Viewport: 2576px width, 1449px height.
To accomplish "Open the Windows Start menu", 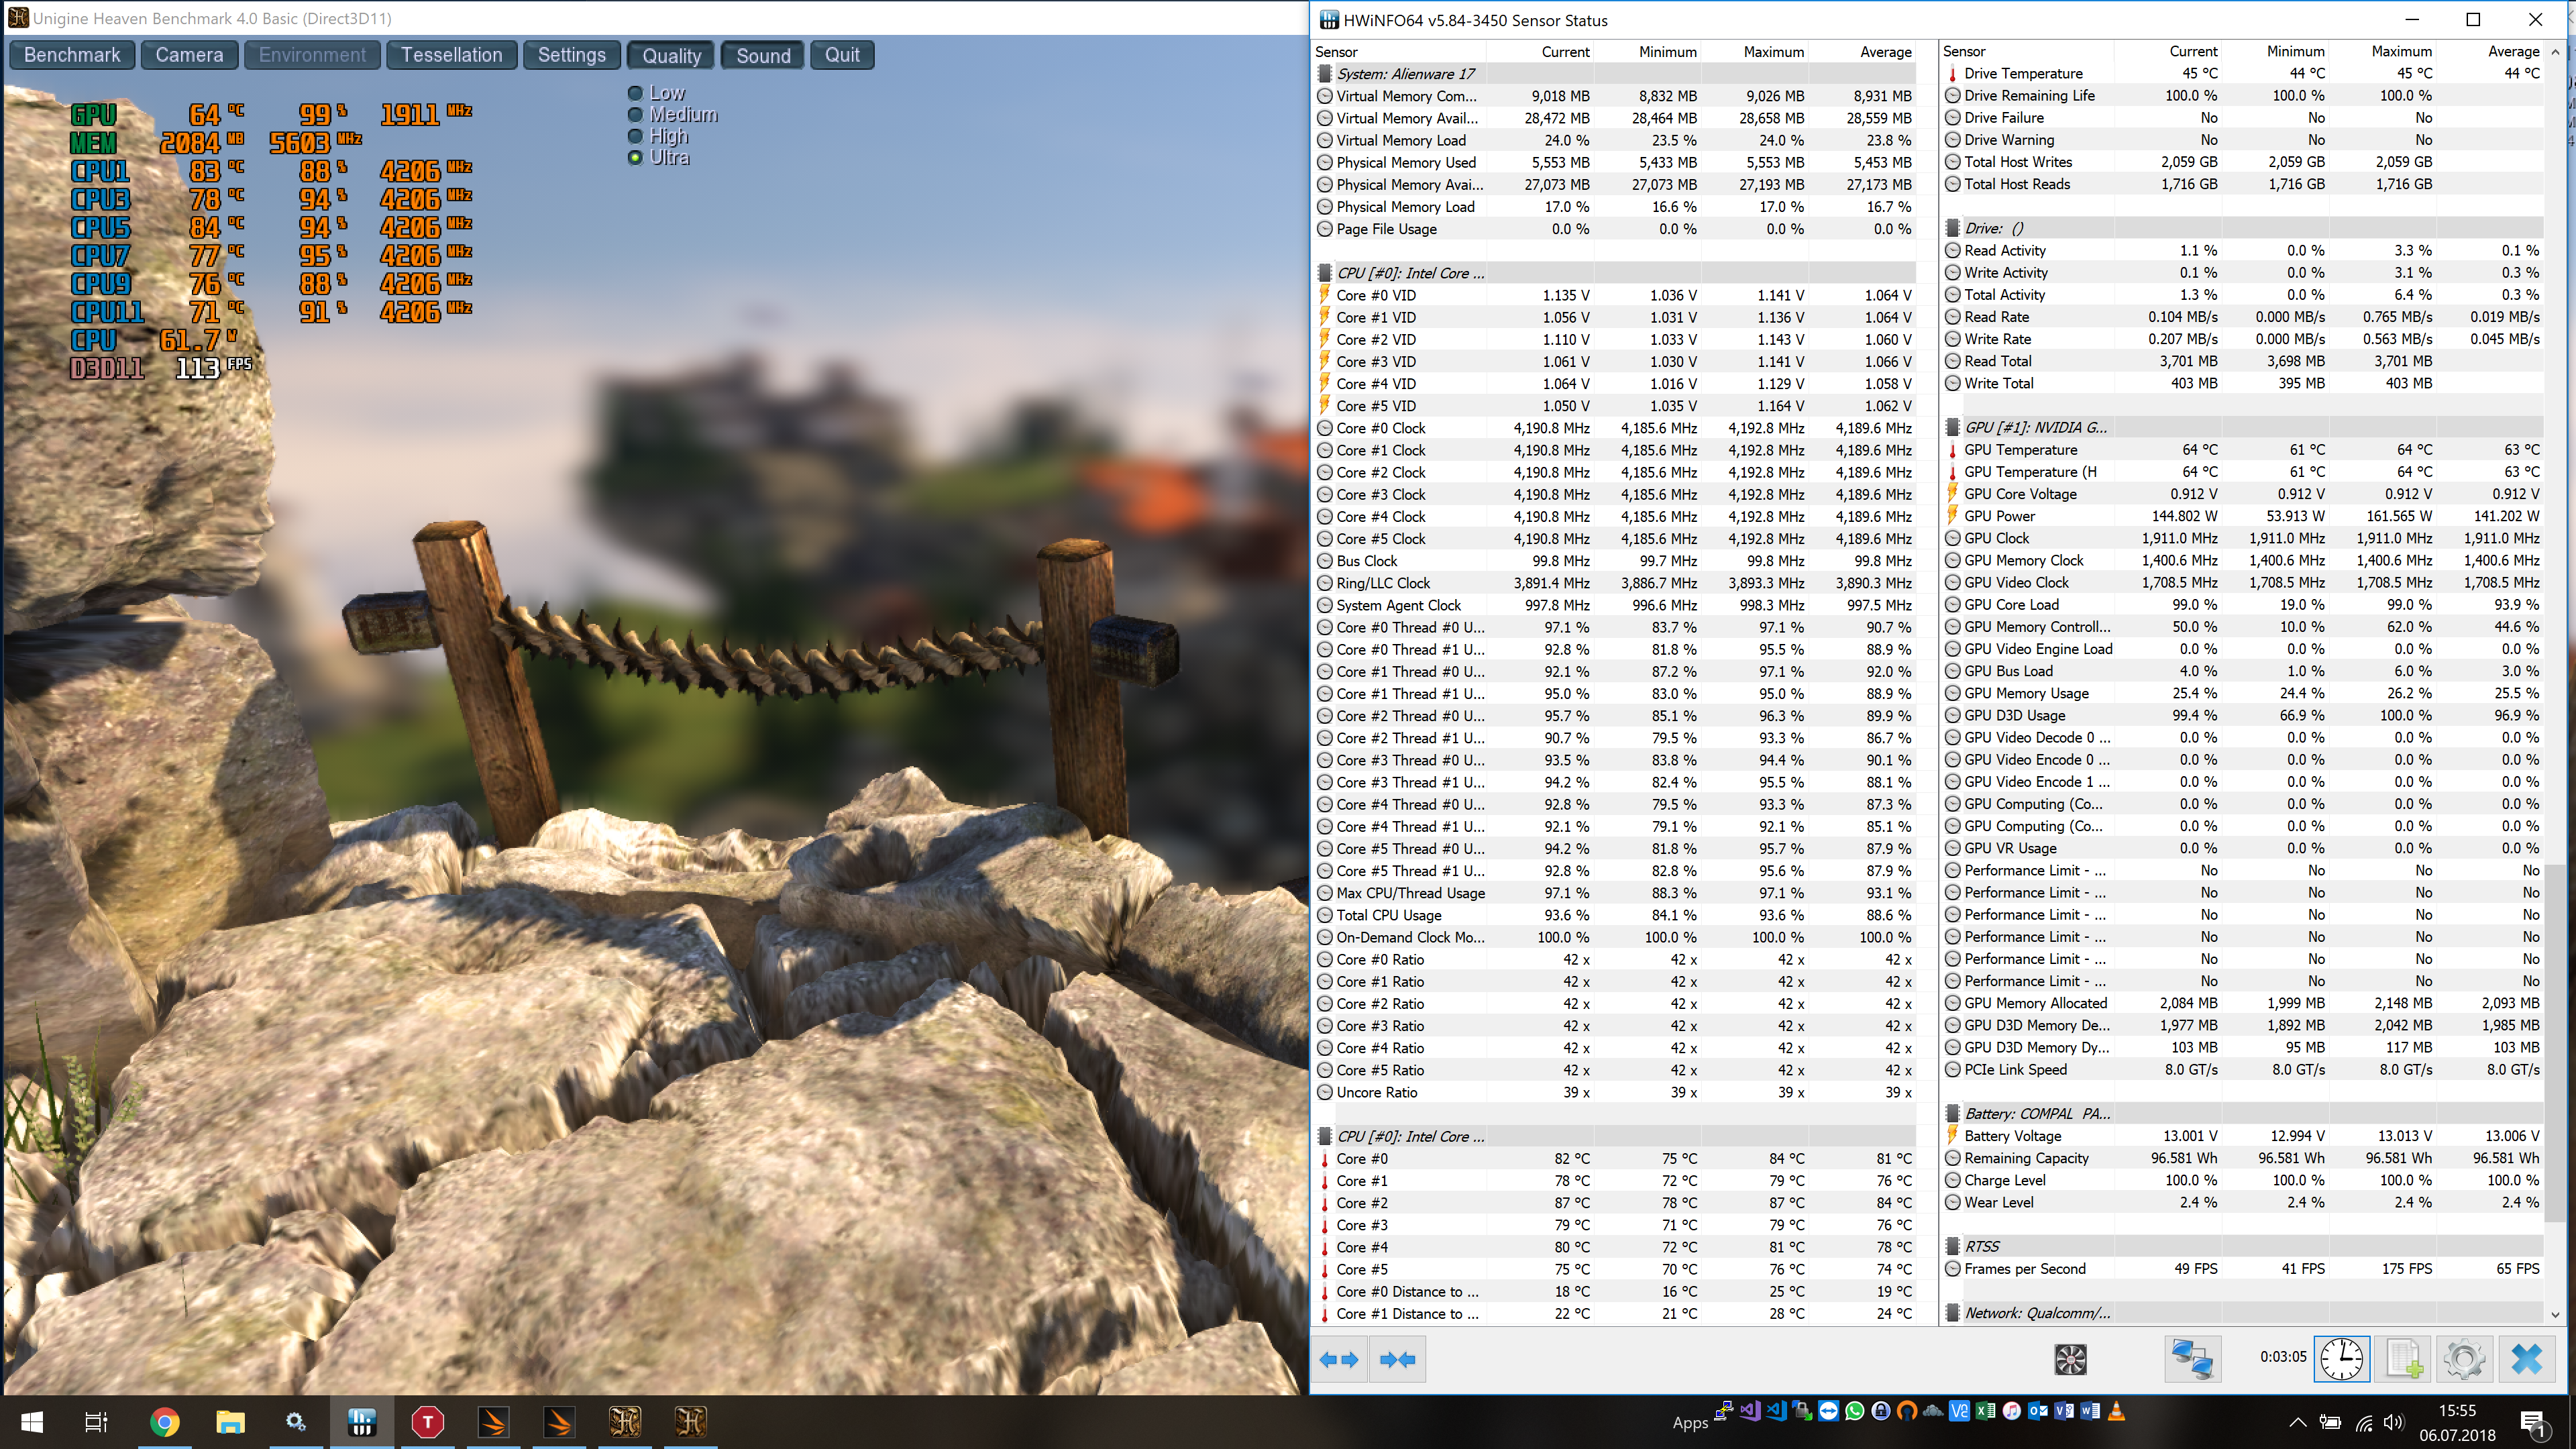I will tap(32, 1421).
